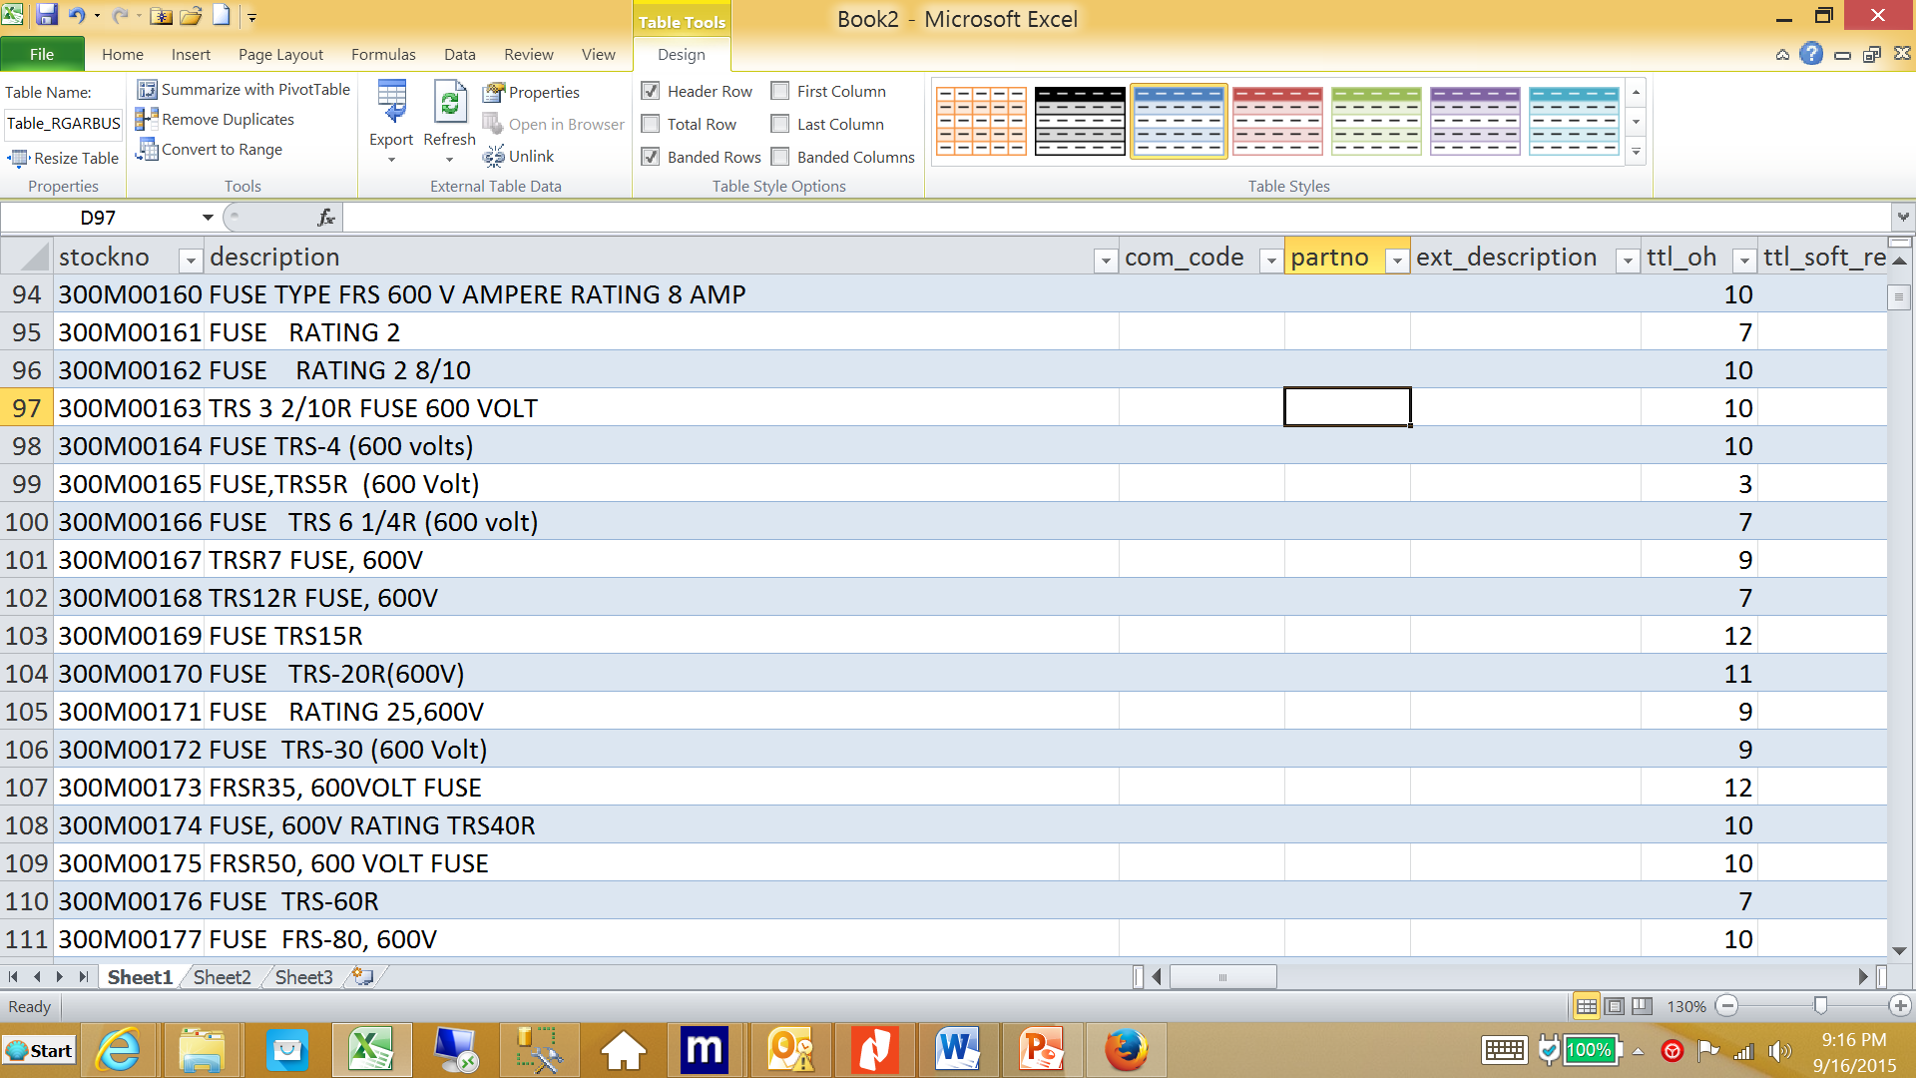The image size is (1916, 1078).
Task: Click the Summarize with PivotTable icon
Action: (x=147, y=90)
